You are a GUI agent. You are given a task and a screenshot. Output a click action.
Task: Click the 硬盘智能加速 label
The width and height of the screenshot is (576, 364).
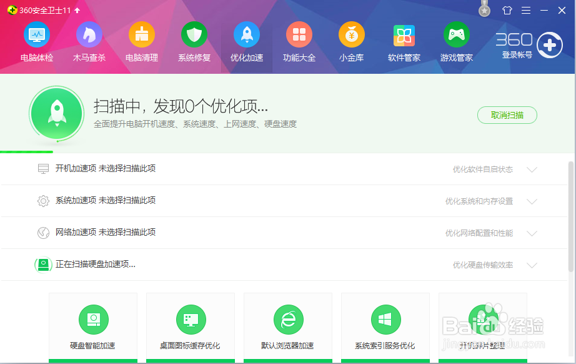92,346
